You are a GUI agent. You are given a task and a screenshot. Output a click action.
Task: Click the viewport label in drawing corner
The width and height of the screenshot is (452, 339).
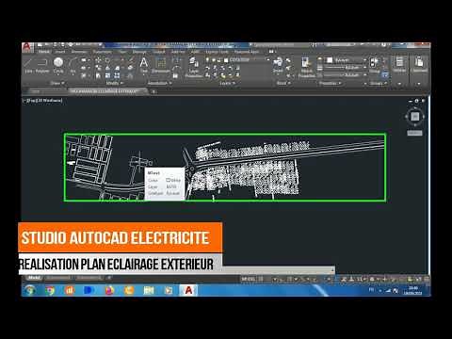[42, 101]
